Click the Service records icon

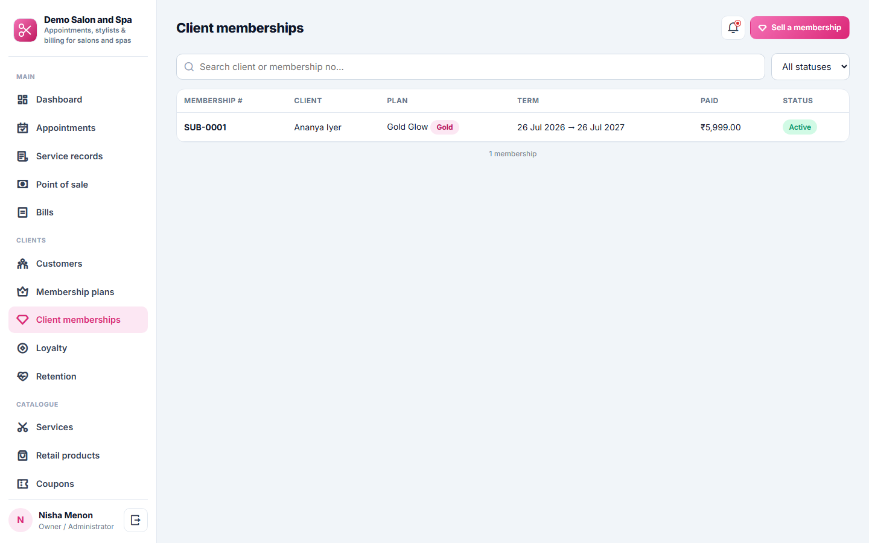click(x=23, y=156)
